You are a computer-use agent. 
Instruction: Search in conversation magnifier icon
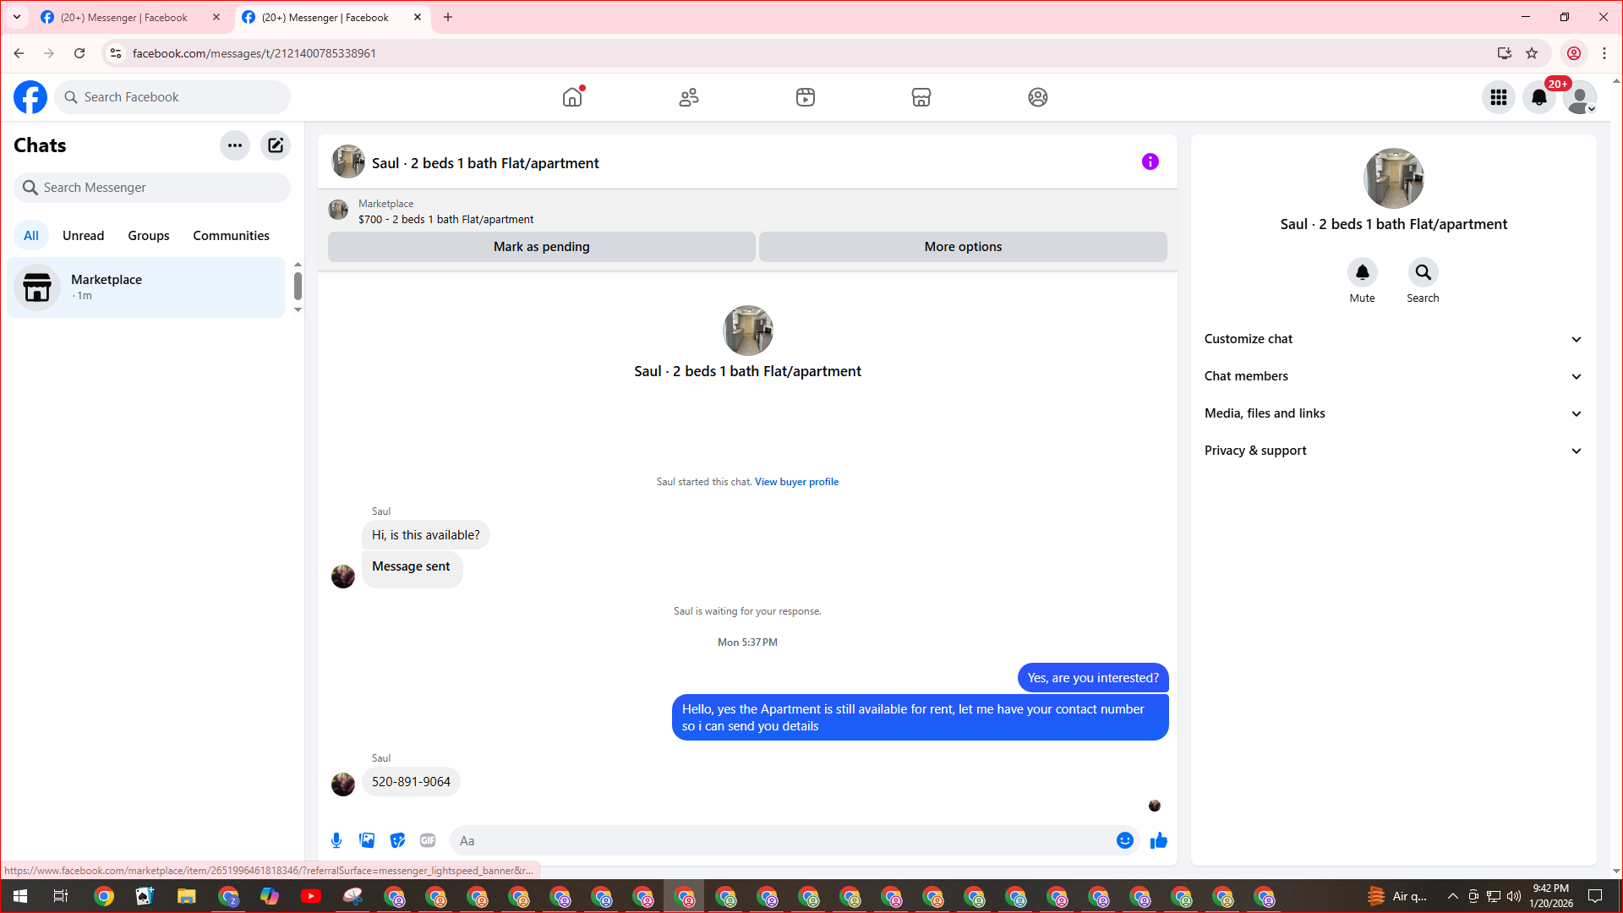(1424, 272)
